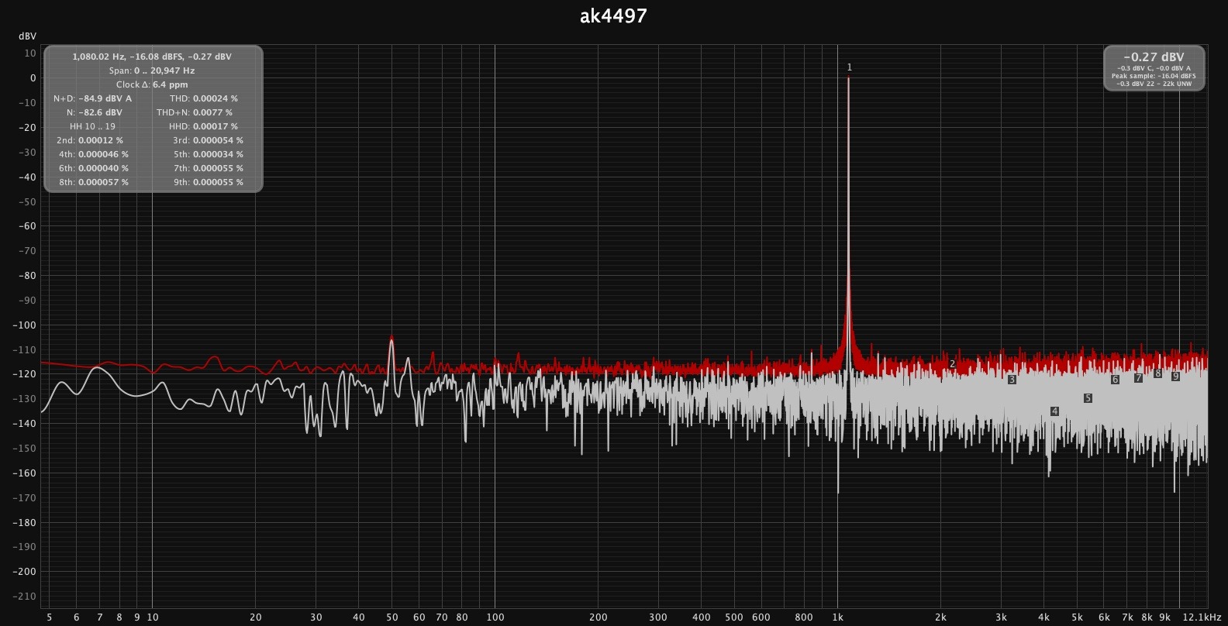1228x626 pixels.
Task: Click the 1k frequency axis label
Action: (837, 617)
